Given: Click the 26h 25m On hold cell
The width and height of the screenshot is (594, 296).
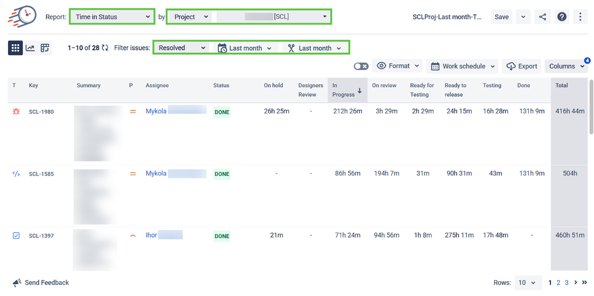Looking at the screenshot, I should coord(277,111).
